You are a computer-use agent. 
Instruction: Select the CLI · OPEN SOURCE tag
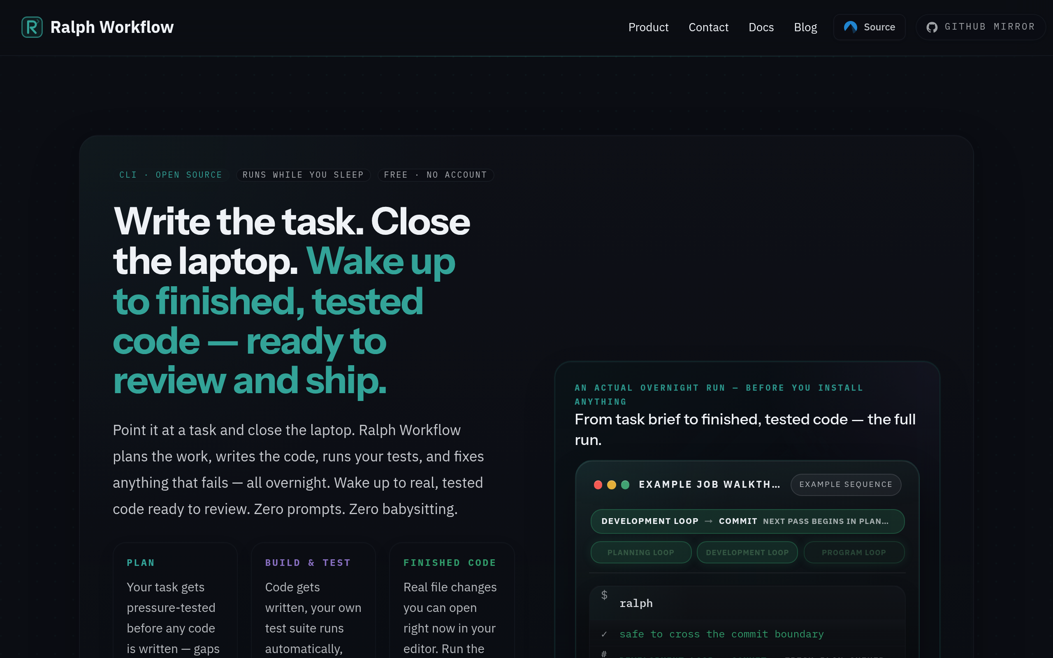click(171, 175)
